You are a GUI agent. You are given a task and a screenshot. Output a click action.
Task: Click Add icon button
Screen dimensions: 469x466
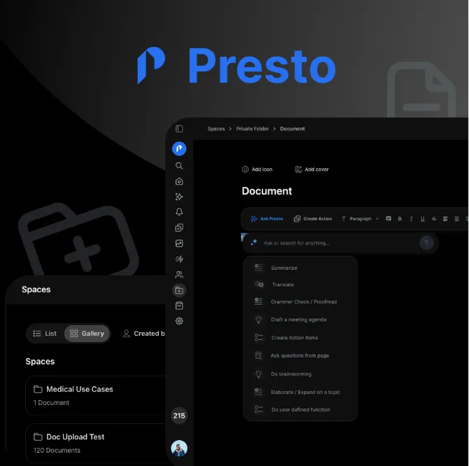[257, 170]
